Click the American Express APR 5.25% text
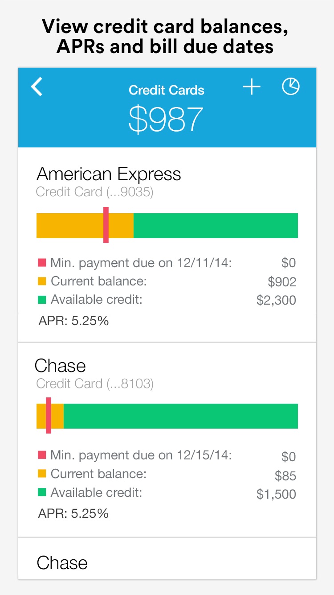334x595 pixels. pyautogui.click(x=73, y=321)
